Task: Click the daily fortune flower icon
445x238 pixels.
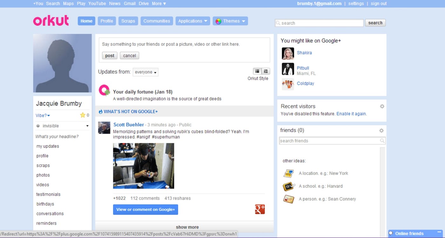Action: (104, 90)
